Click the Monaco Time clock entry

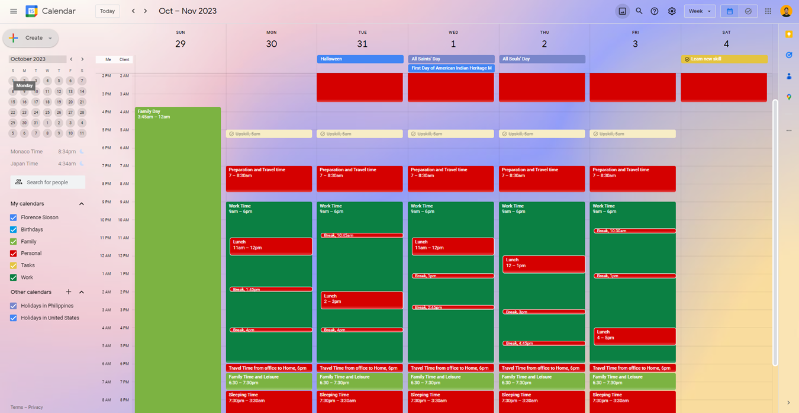point(47,152)
